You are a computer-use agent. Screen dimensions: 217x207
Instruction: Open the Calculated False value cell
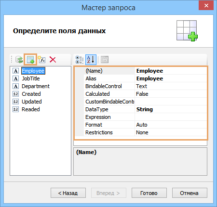[x=171, y=94]
